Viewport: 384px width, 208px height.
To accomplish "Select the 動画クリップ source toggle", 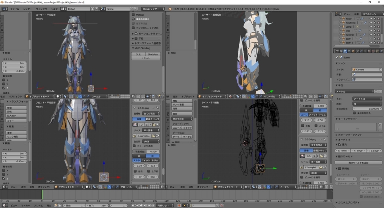I will coord(153,119).
